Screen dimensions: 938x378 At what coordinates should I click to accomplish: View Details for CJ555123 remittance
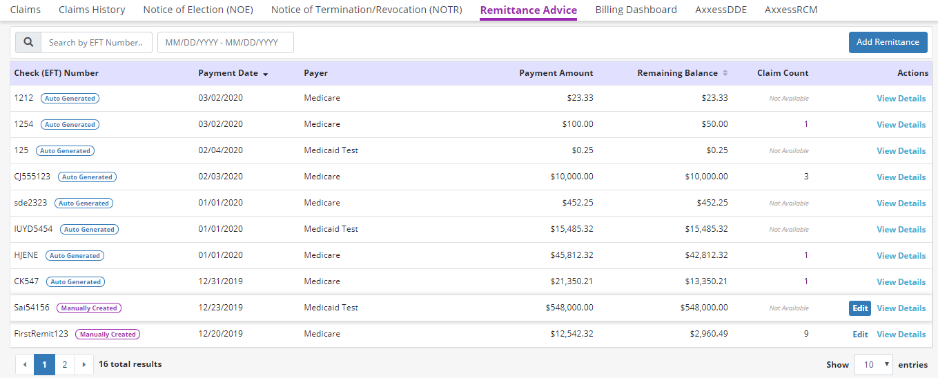point(901,177)
